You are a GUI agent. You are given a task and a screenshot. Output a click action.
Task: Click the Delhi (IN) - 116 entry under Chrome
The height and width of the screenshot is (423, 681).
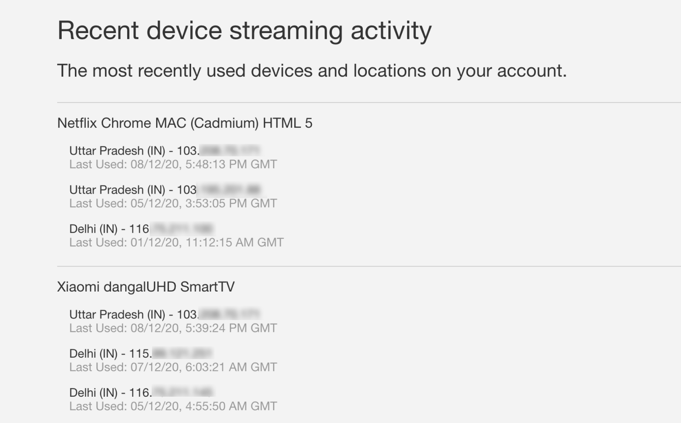tap(141, 229)
